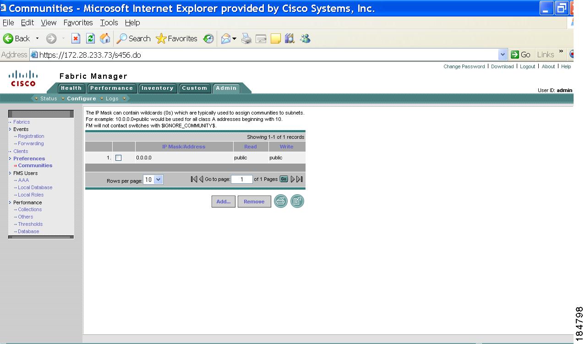Open the Configure sub-tab
The width and height of the screenshot is (585, 344).
82,98
